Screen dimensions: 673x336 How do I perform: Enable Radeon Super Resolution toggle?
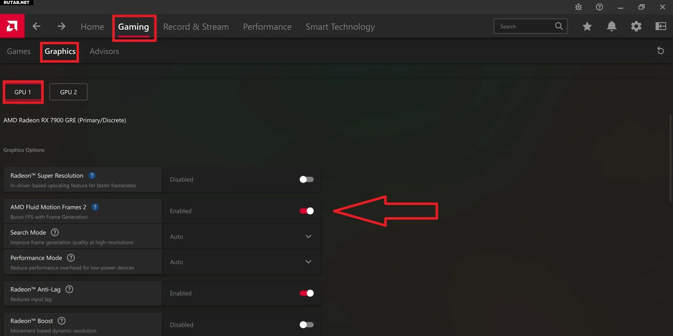click(307, 179)
